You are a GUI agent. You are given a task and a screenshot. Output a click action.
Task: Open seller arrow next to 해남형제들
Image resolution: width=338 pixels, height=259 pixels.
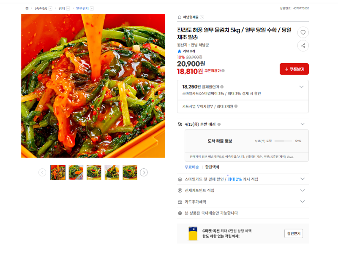(202, 17)
